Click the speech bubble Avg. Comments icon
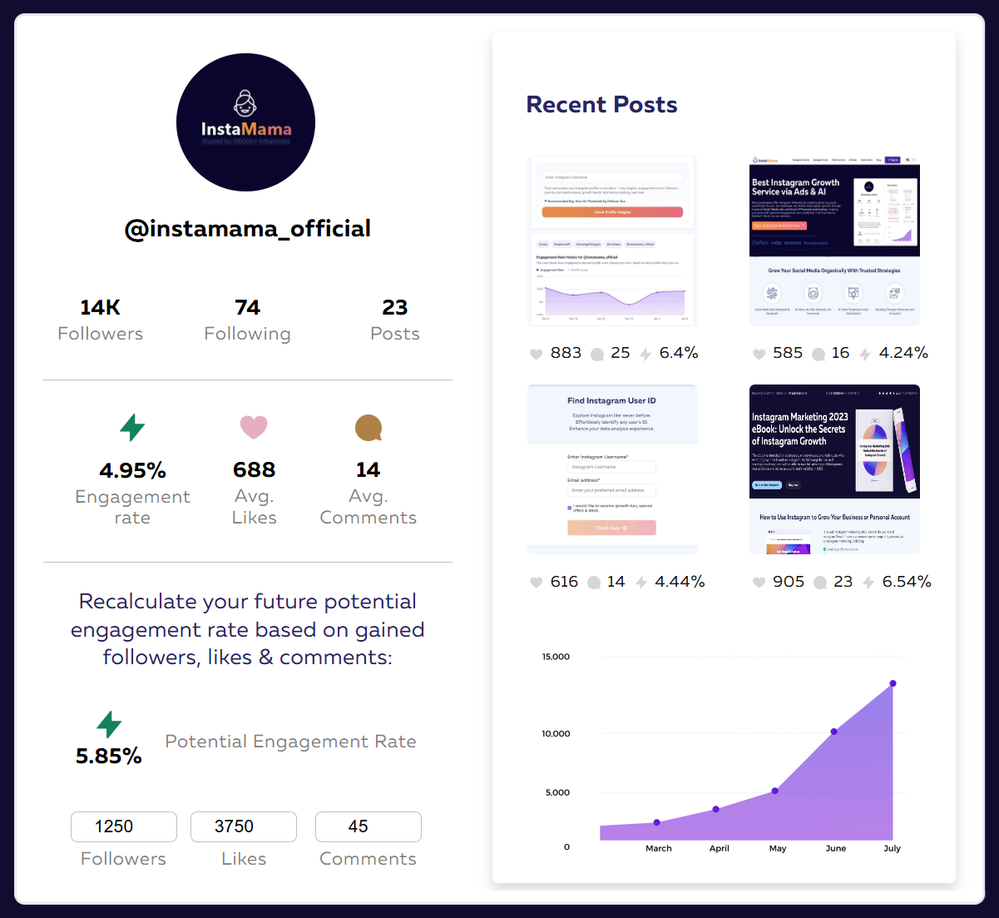Image resolution: width=999 pixels, height=918 pixels. click(368, 427)
